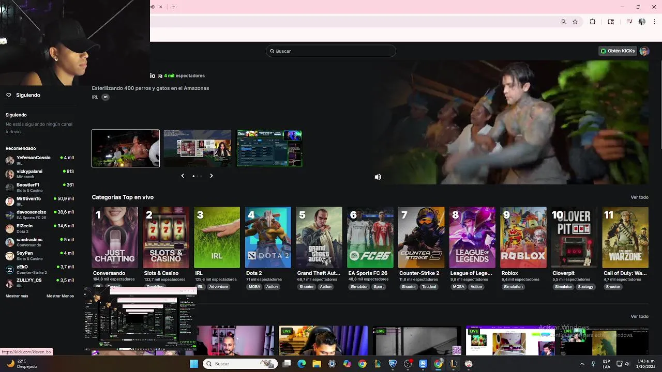This screenshot has height=372, width=662.
Task: Open davooxeneize recommended channel
Action: click(39, 215)
